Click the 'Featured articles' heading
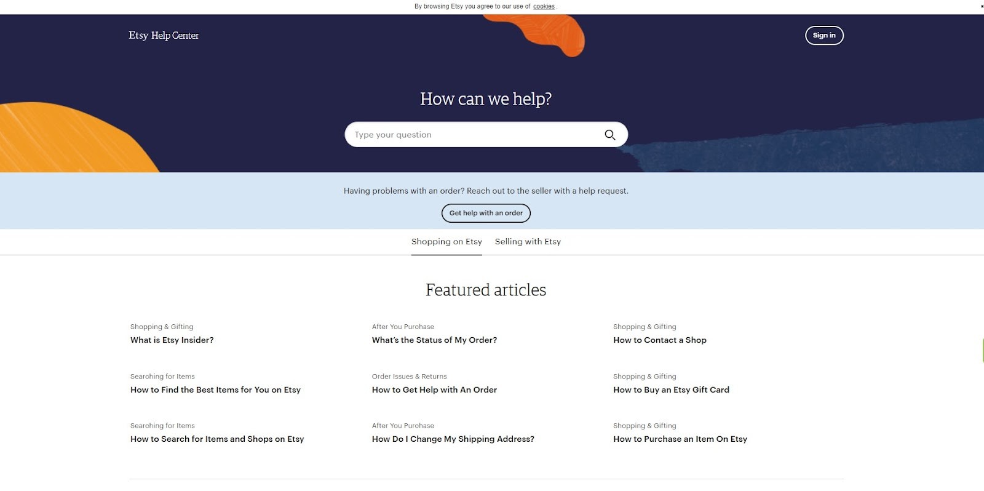 click(x=486, y=290)
